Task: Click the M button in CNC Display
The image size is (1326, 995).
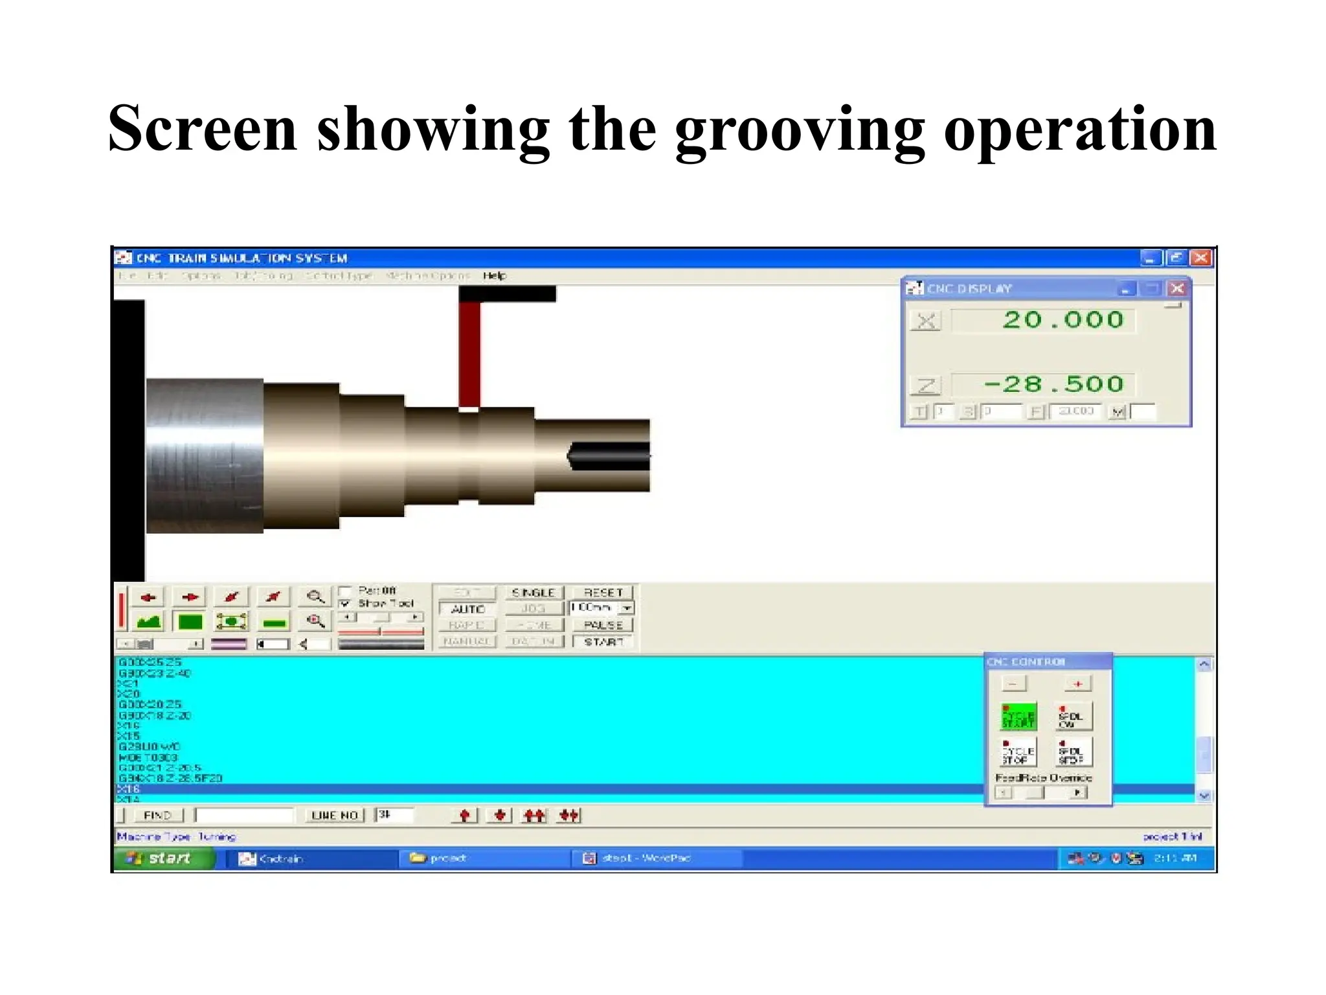Action: click(1117, 411)
